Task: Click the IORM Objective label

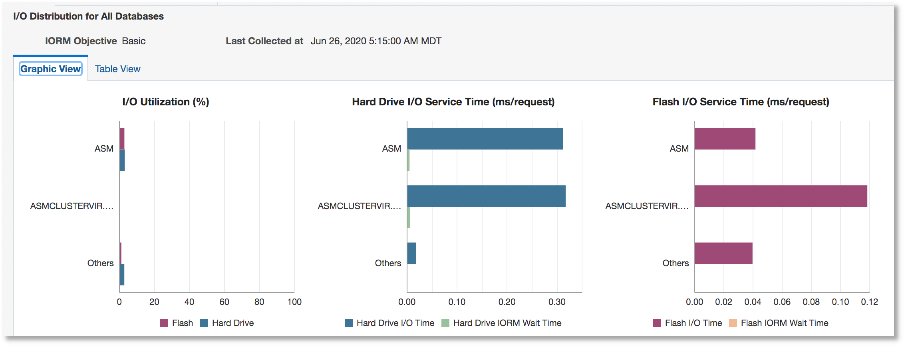Action: (x=81, y=41)
